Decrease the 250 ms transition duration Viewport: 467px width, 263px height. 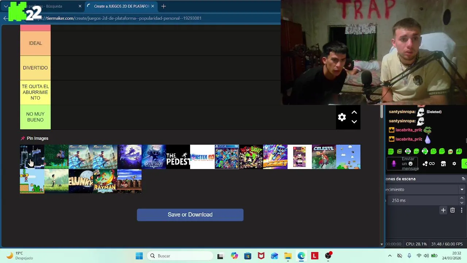462,203
